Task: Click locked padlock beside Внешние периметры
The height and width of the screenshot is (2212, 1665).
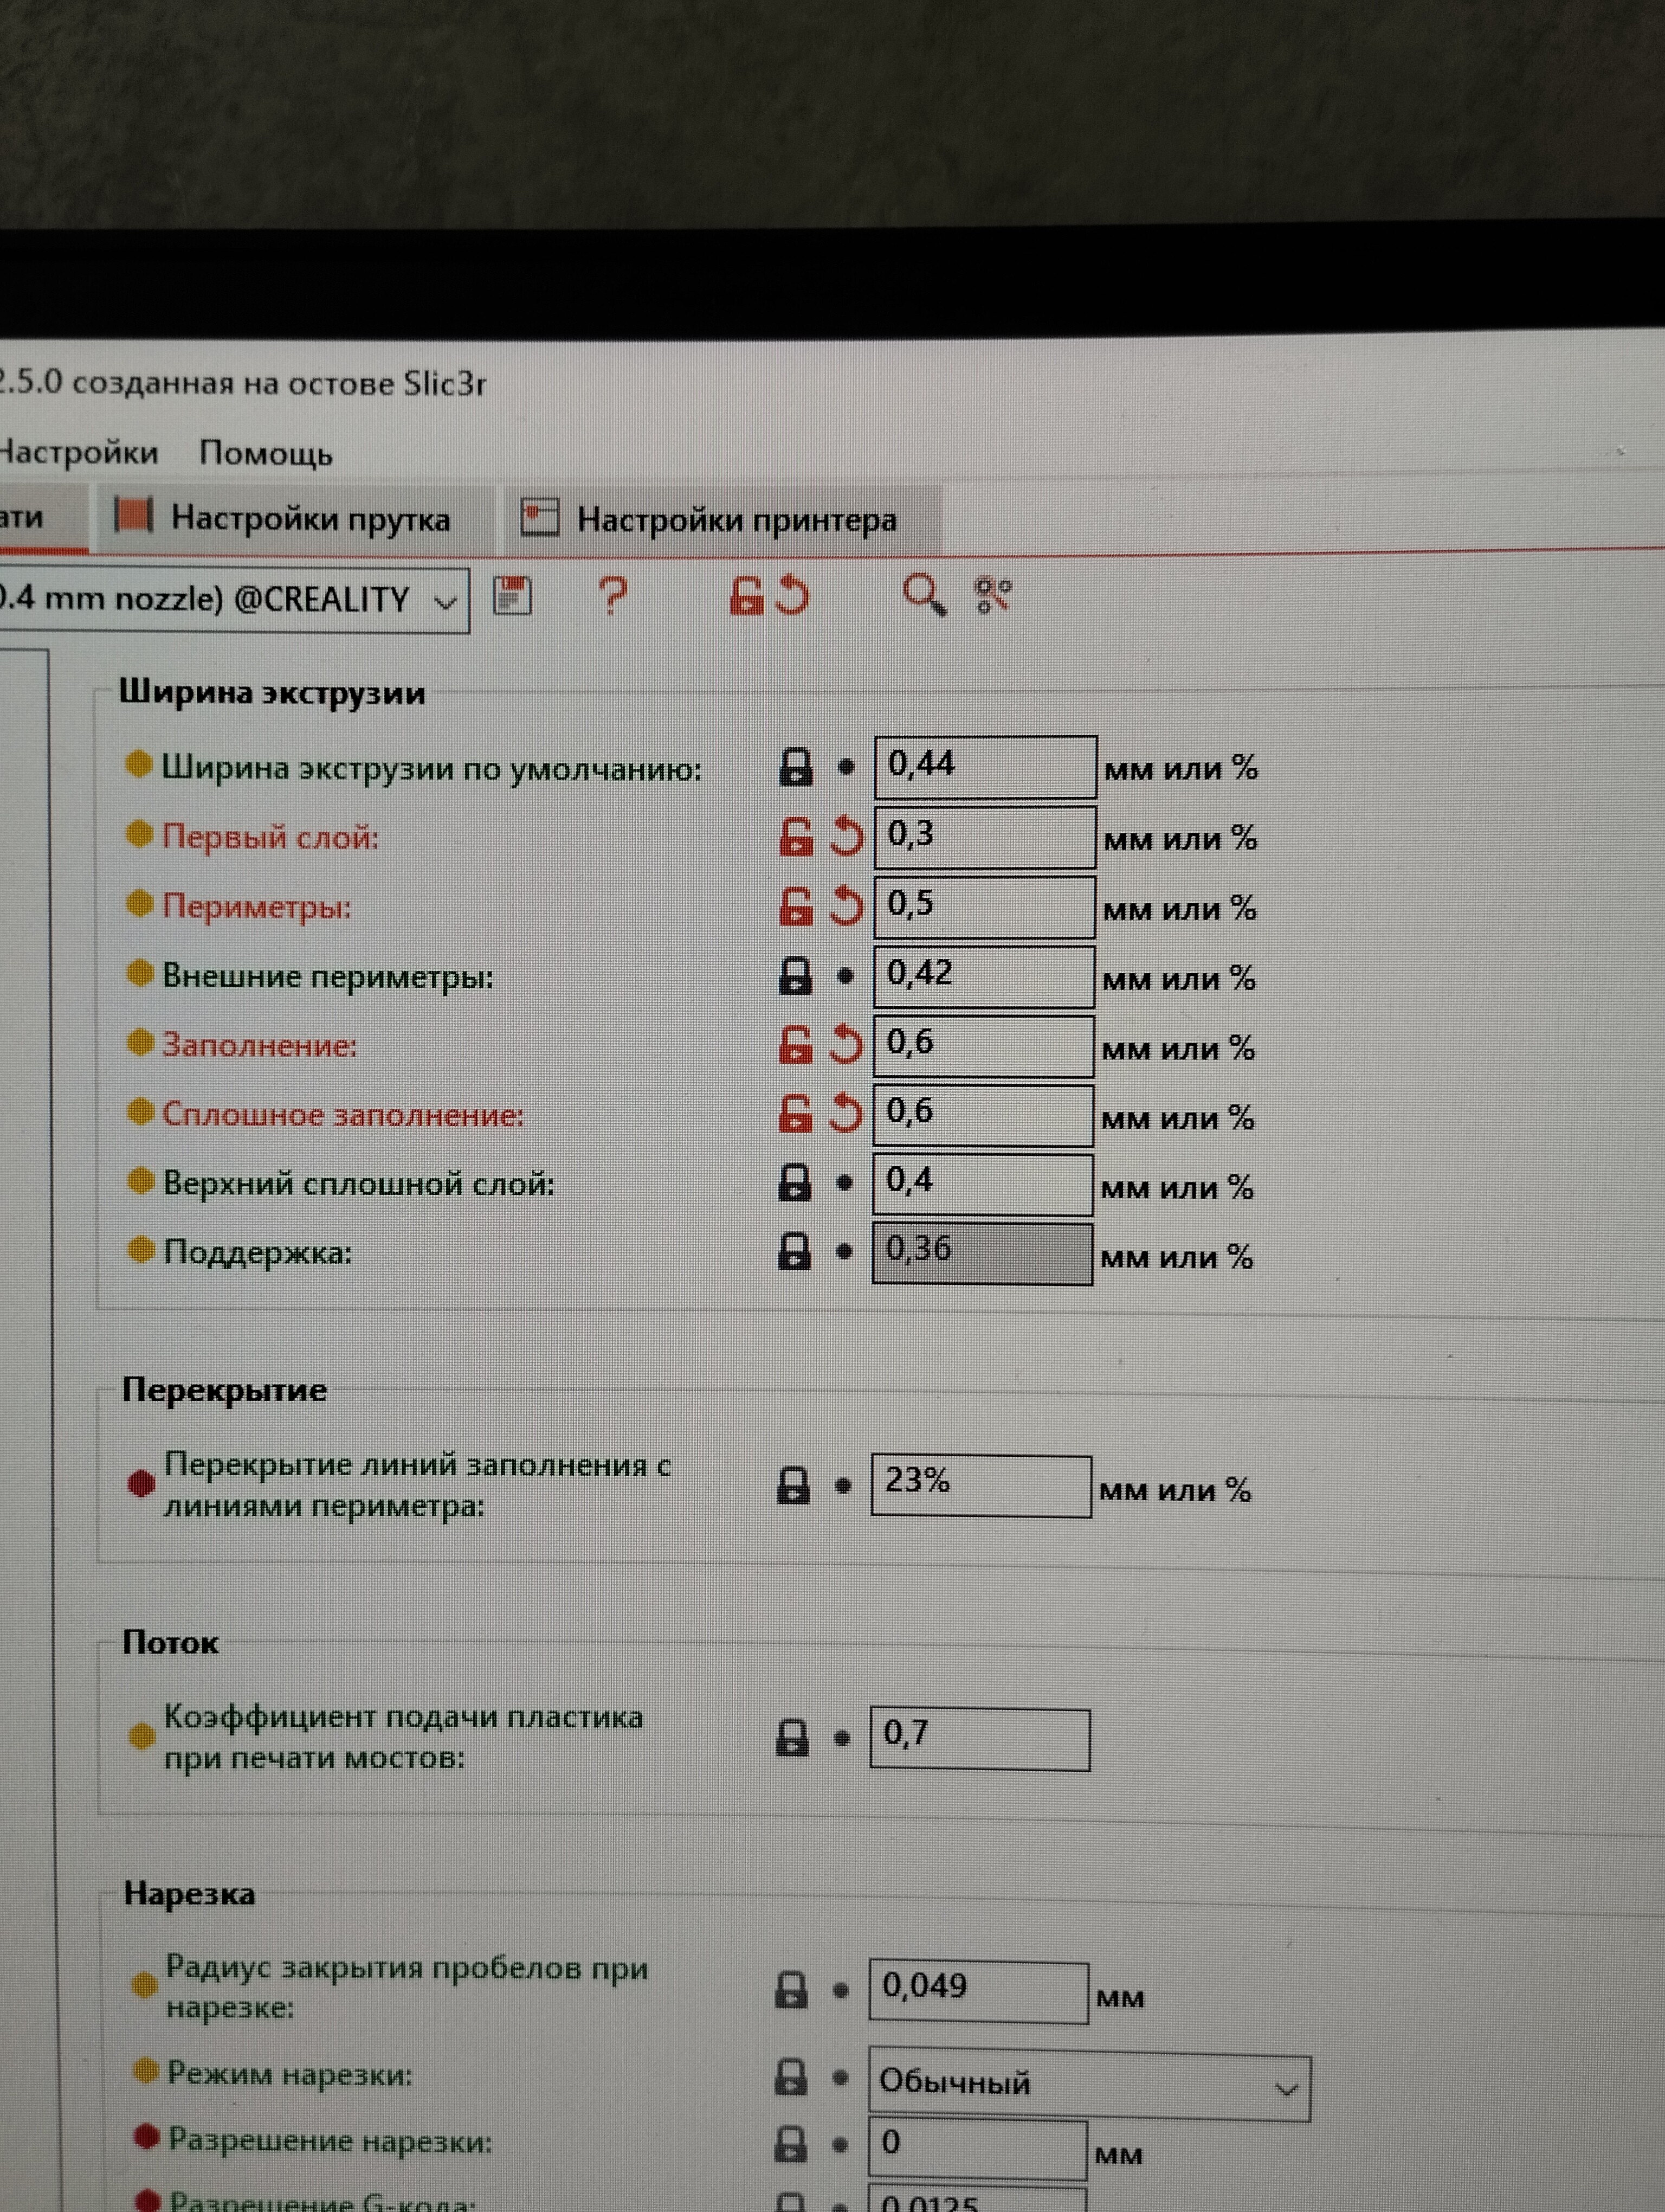Action: point(796,975)
